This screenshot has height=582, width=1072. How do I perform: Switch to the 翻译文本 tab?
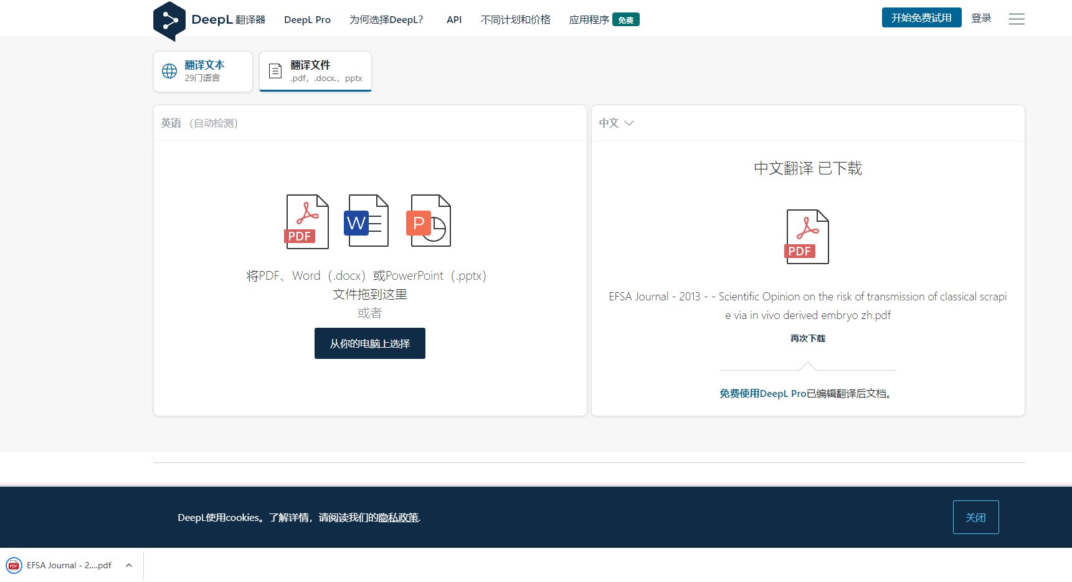tap(203, 72)
